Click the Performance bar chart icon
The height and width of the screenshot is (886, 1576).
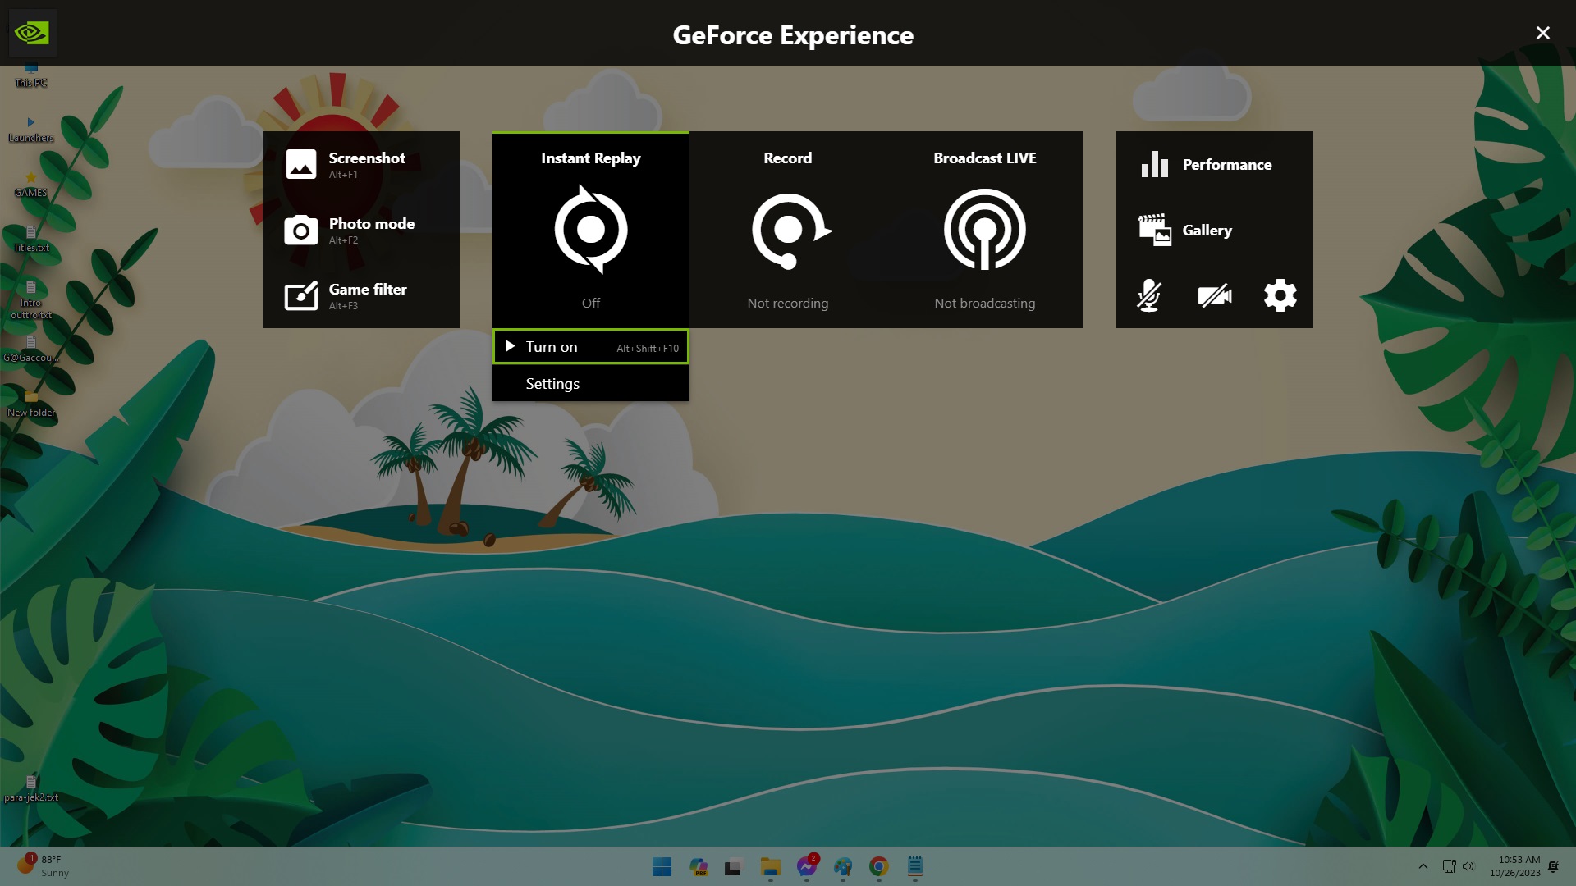[1154, 164]
